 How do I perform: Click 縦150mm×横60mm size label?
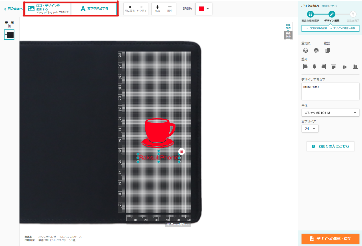[178, 224]
